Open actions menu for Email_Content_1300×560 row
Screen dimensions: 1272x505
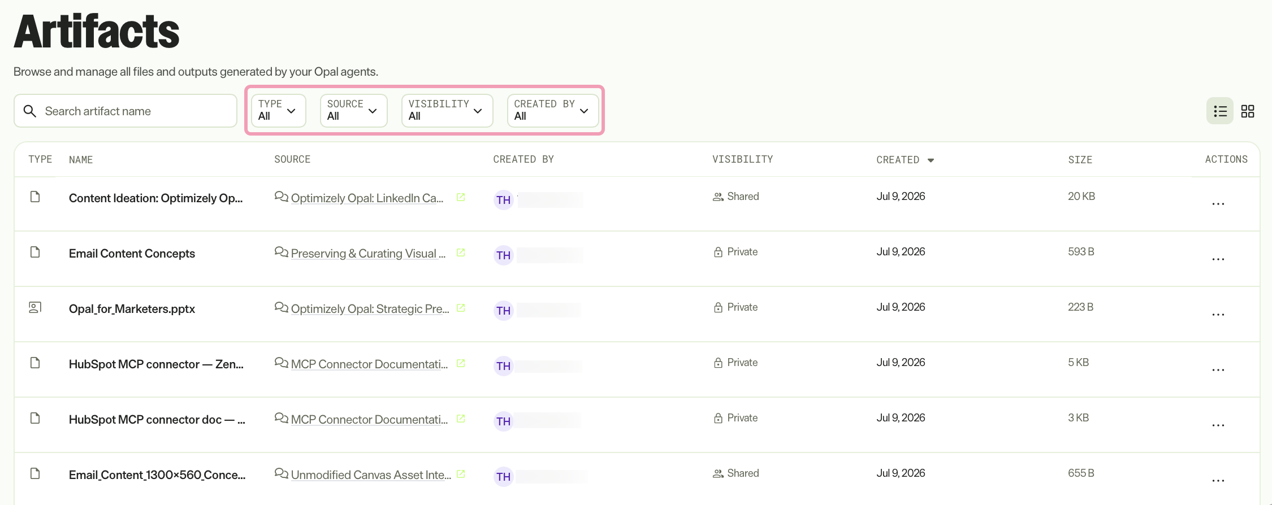1218,481
